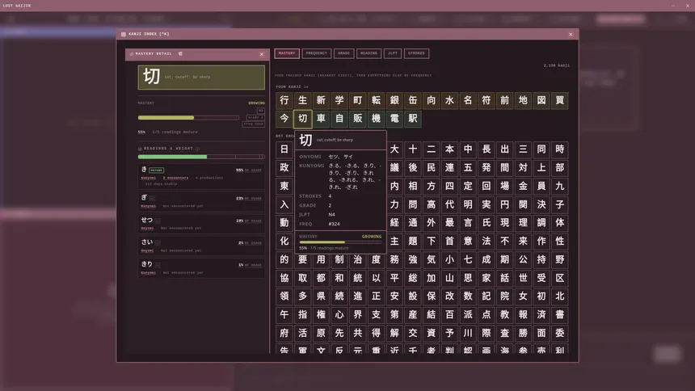Click the N4 tag in Mastery Detail
This screenshot has width=695, height=391.
point(260,111)
